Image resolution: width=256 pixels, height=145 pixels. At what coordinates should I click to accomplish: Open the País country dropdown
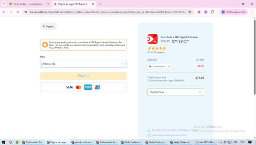[x=83, y=63]
